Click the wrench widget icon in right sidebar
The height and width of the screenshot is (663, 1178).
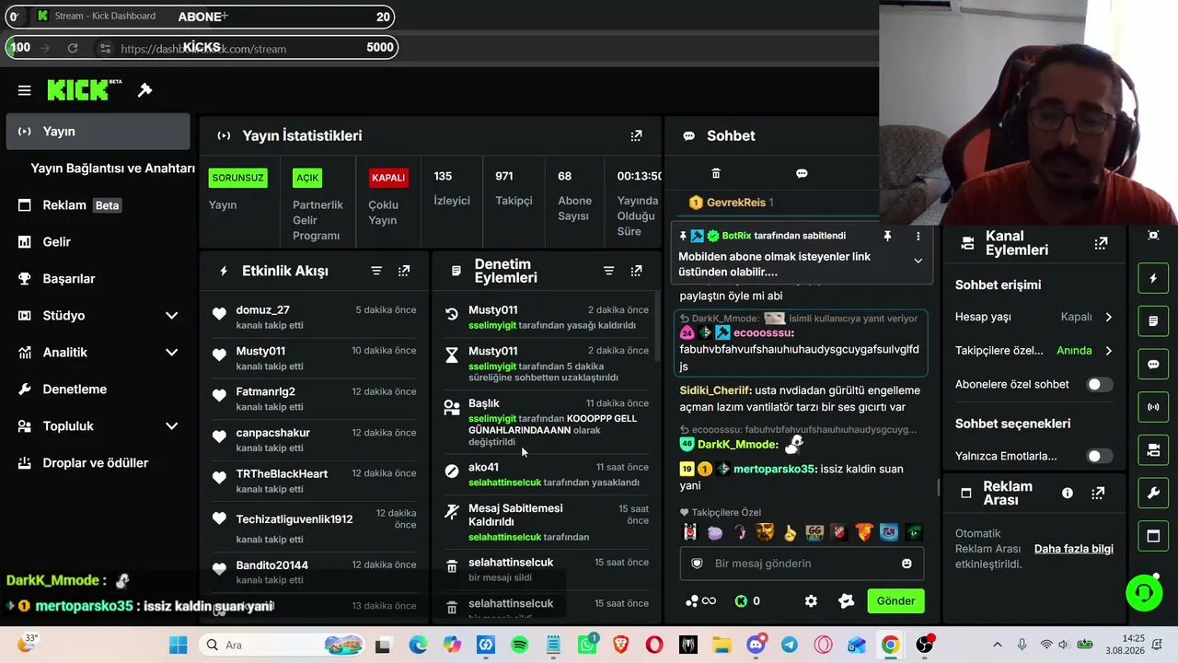1153,493
